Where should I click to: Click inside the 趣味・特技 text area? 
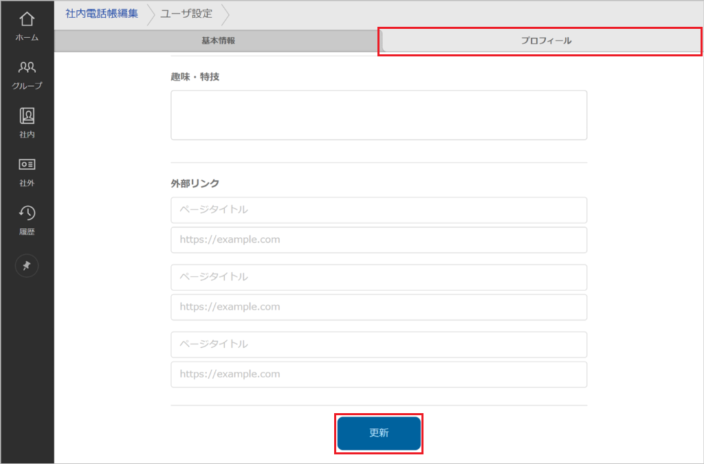coord(378,114)
